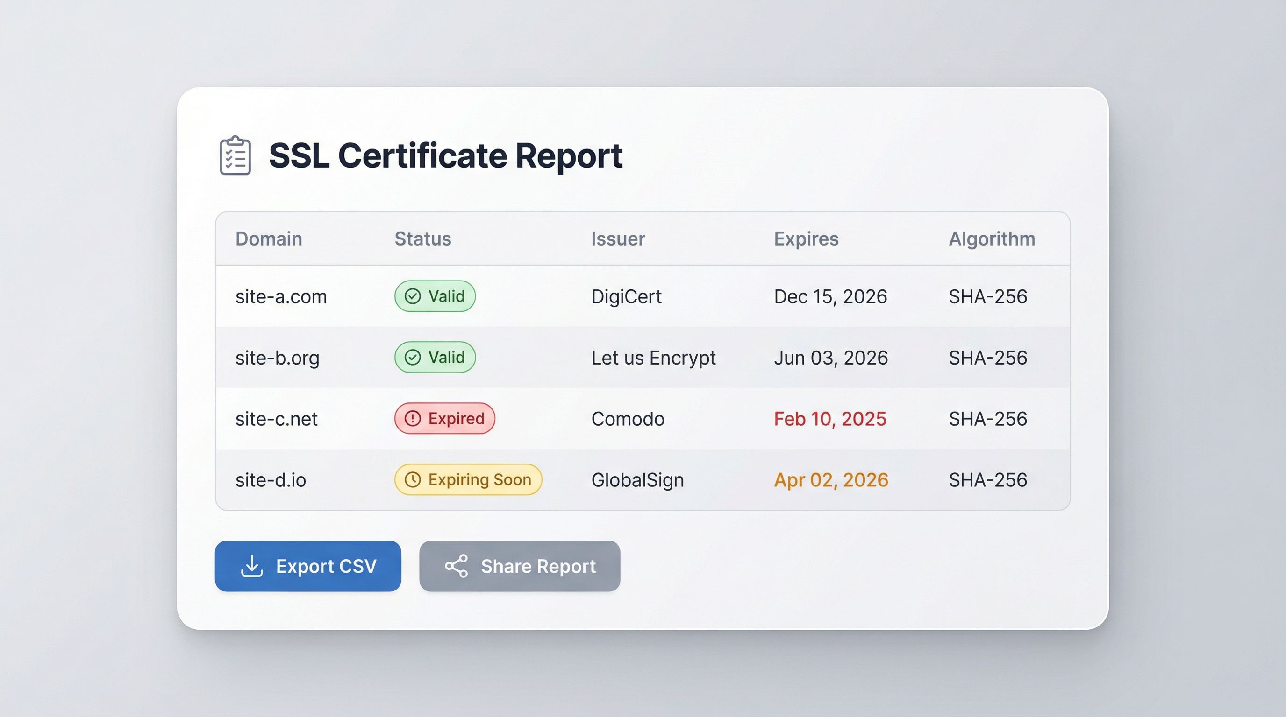The image size is (1286, 717).
Task: Click the clock icon in Expiring Soon badge
Action: (x=412, y=479)
